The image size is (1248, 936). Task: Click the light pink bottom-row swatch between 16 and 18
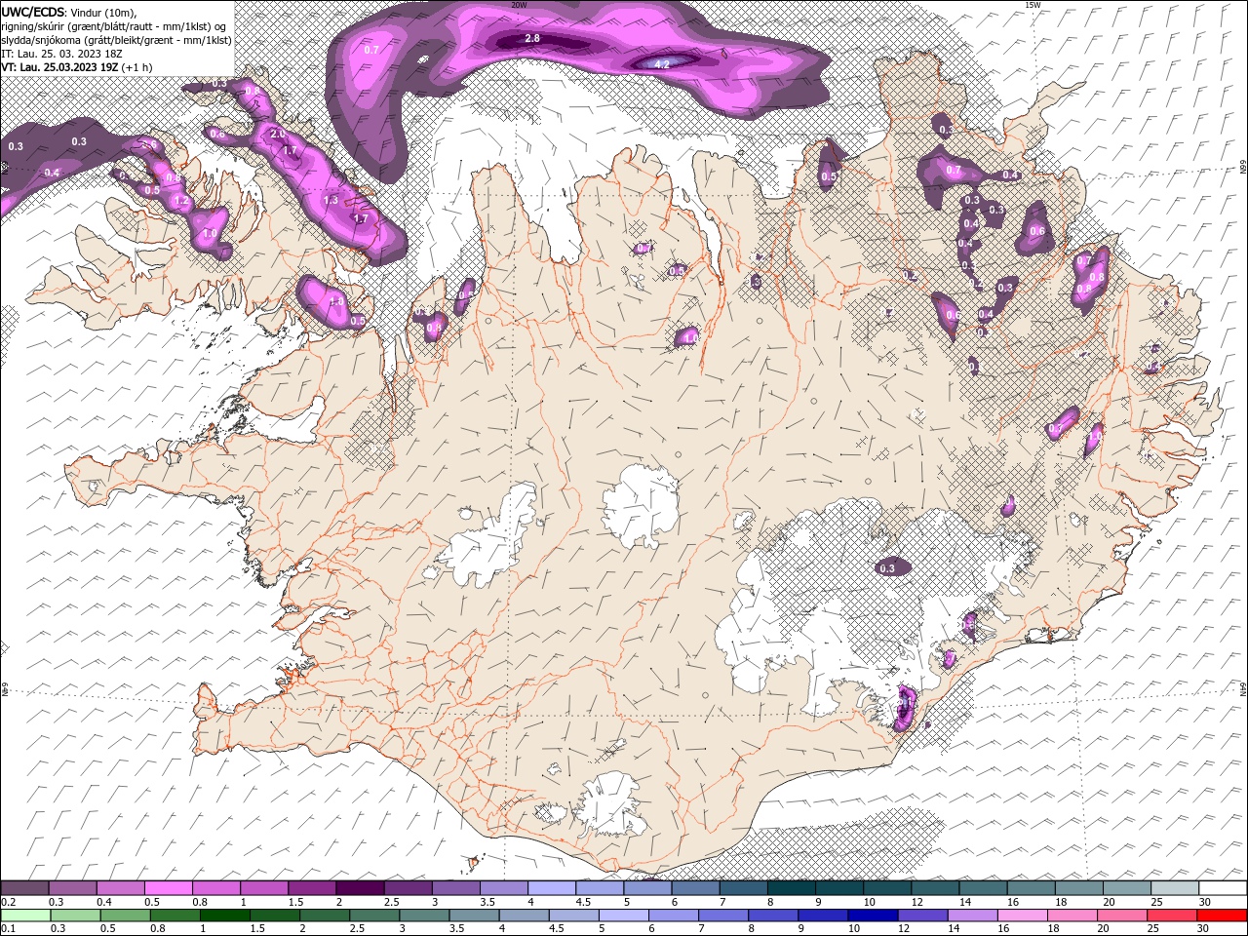point(1023,915)
